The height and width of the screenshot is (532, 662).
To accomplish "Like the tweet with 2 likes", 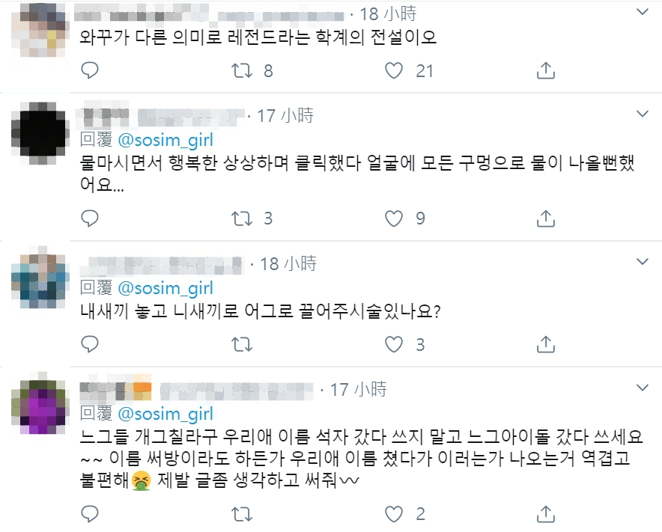I will (x=394, y=513).
